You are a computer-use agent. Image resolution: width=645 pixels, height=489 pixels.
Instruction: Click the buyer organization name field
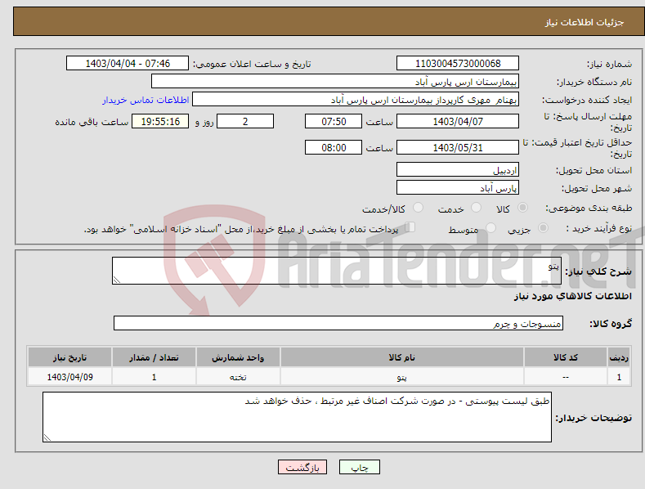click(335, 82)
